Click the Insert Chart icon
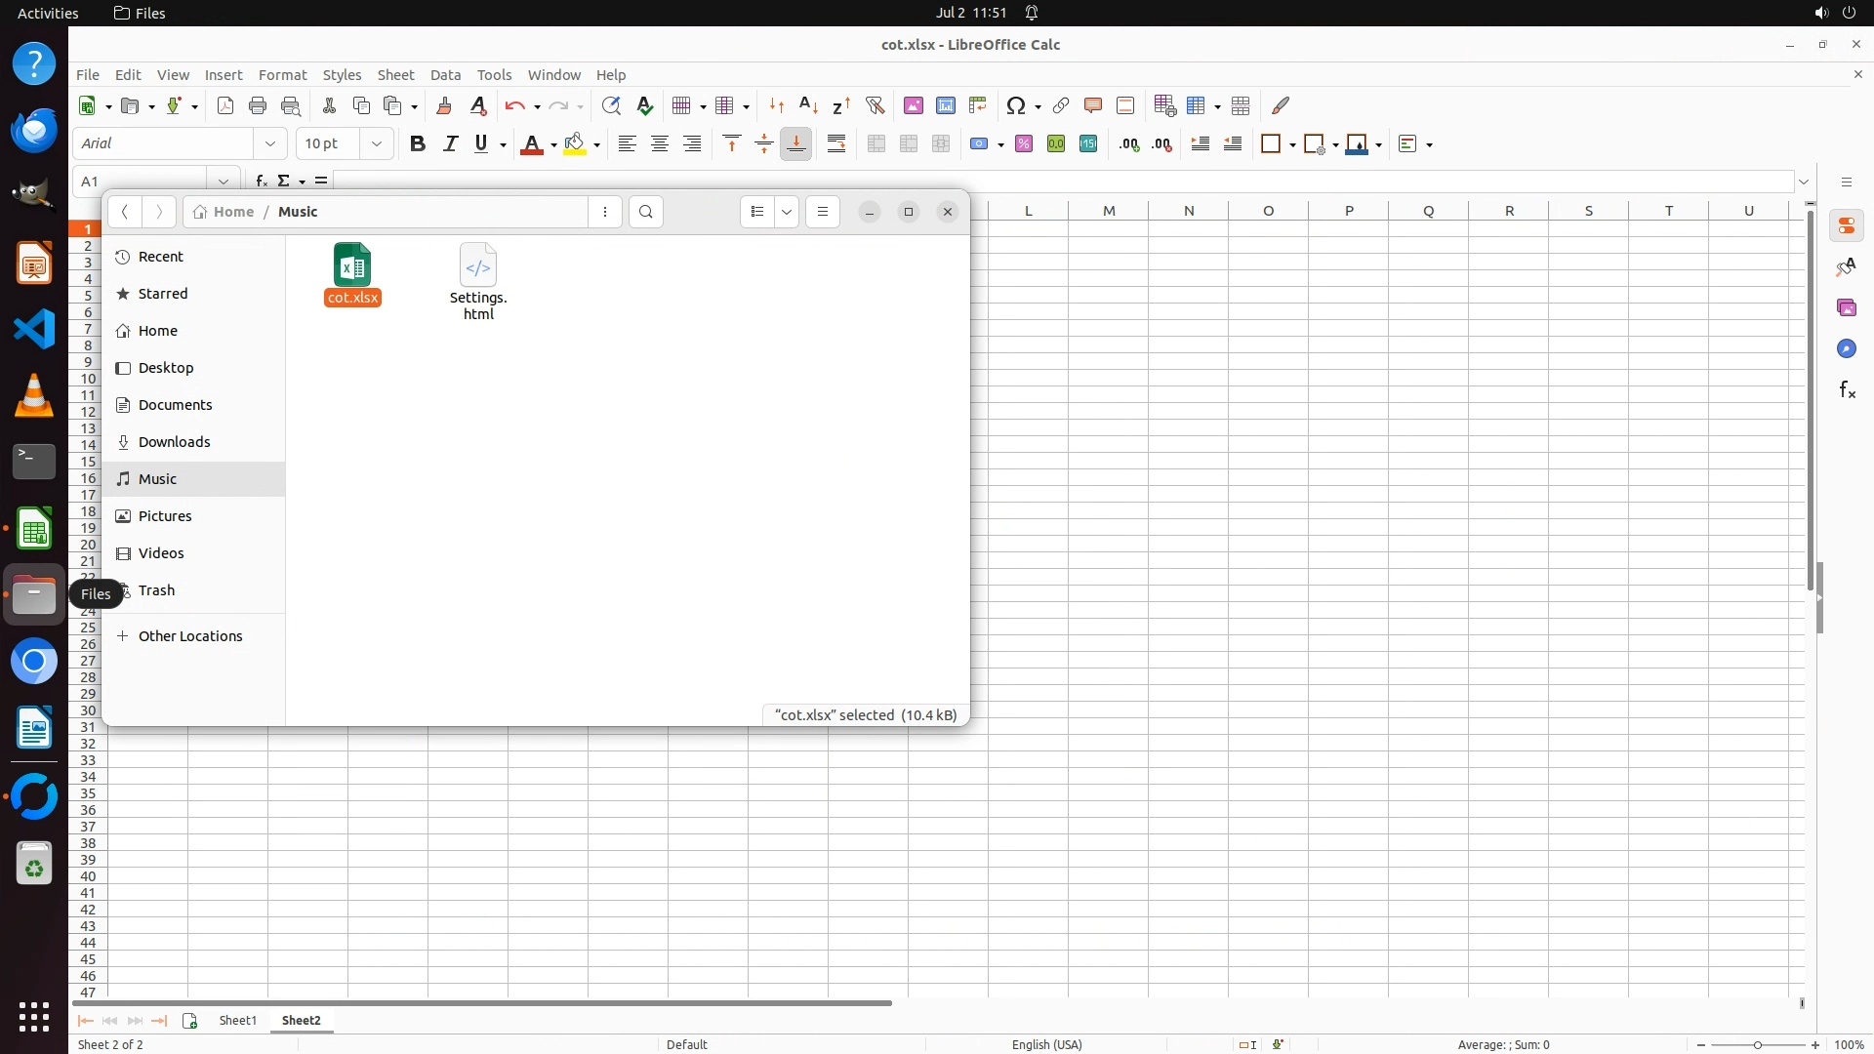 pyautogui.click(x=945, y=105)
